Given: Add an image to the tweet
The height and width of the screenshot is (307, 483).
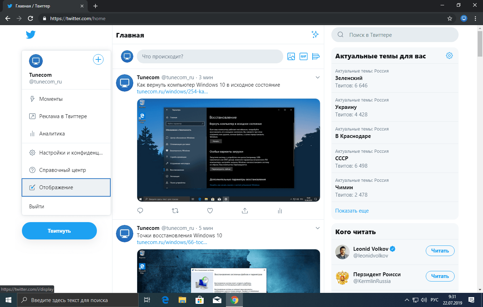Looking at the screenshot, I should click(x=291, y=56).
